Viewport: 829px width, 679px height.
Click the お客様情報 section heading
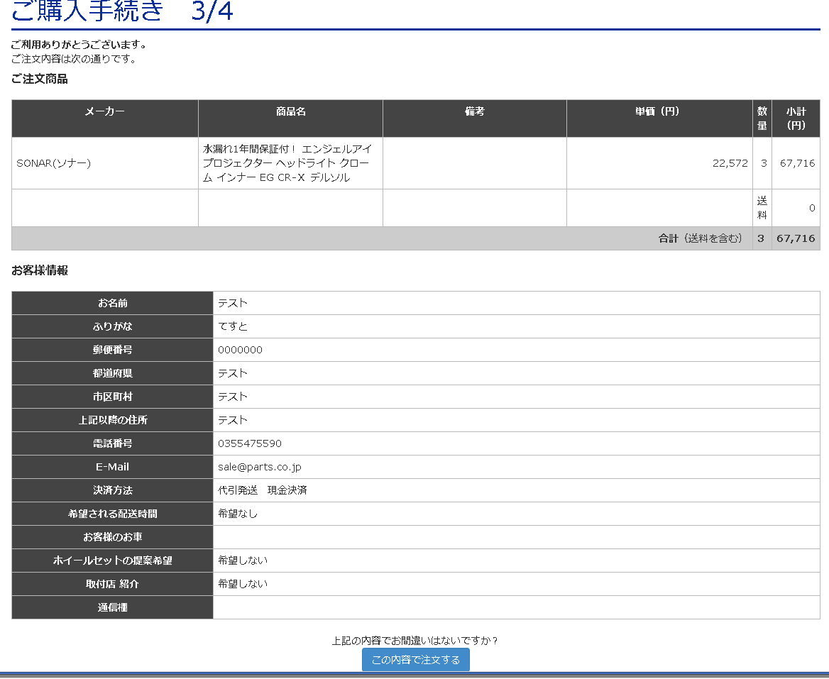click(40, 270)
